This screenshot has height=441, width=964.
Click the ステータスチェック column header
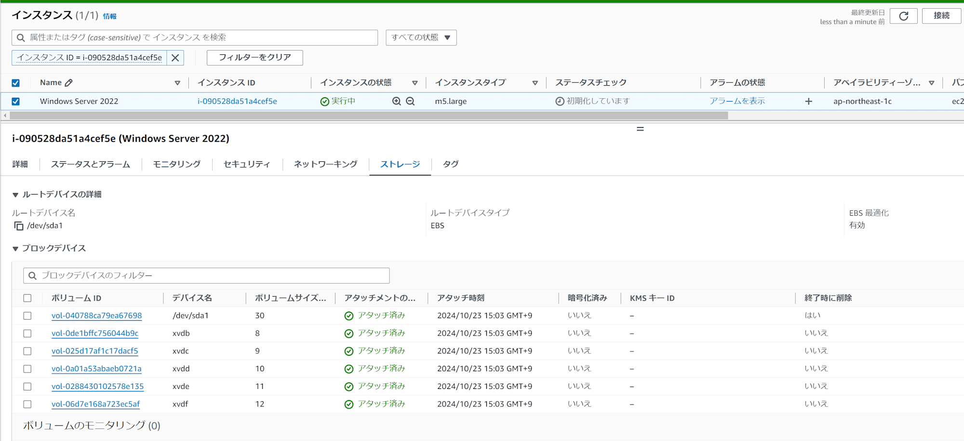591,83
